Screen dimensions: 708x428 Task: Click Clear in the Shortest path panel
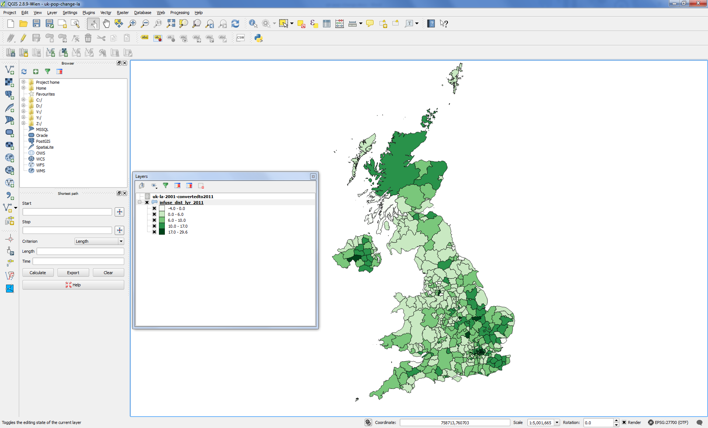coord(108,272)
